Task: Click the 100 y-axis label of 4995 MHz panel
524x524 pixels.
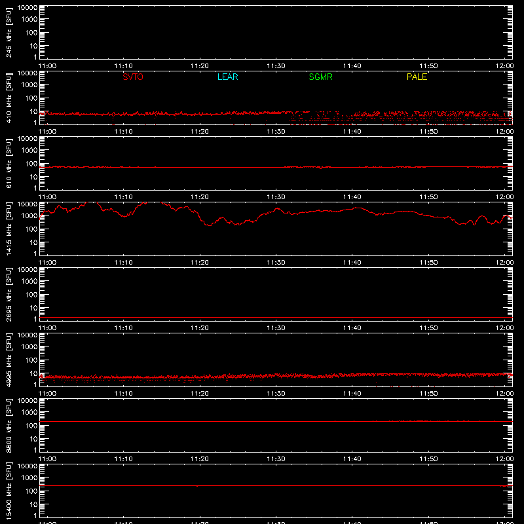Action: coord(31,360)
